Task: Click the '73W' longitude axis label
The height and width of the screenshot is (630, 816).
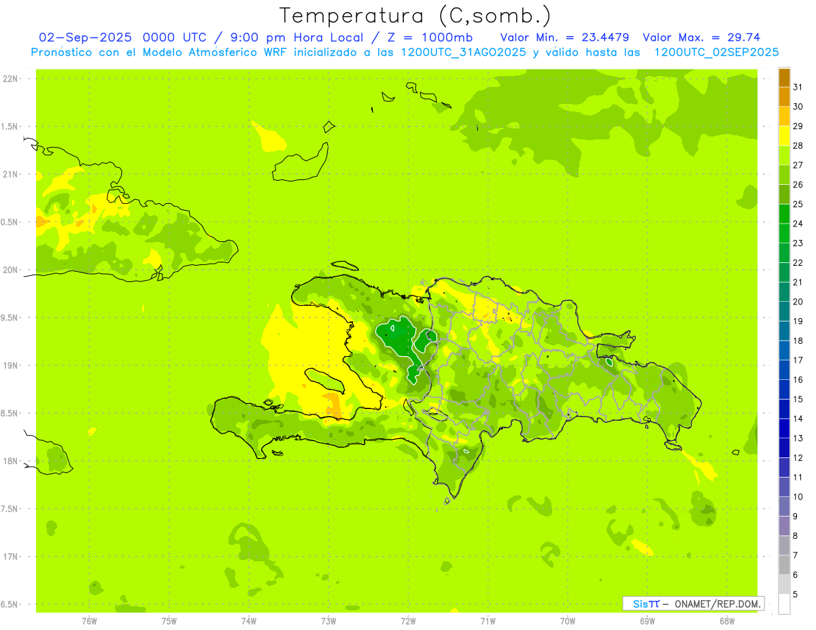Action: point(328,621)
